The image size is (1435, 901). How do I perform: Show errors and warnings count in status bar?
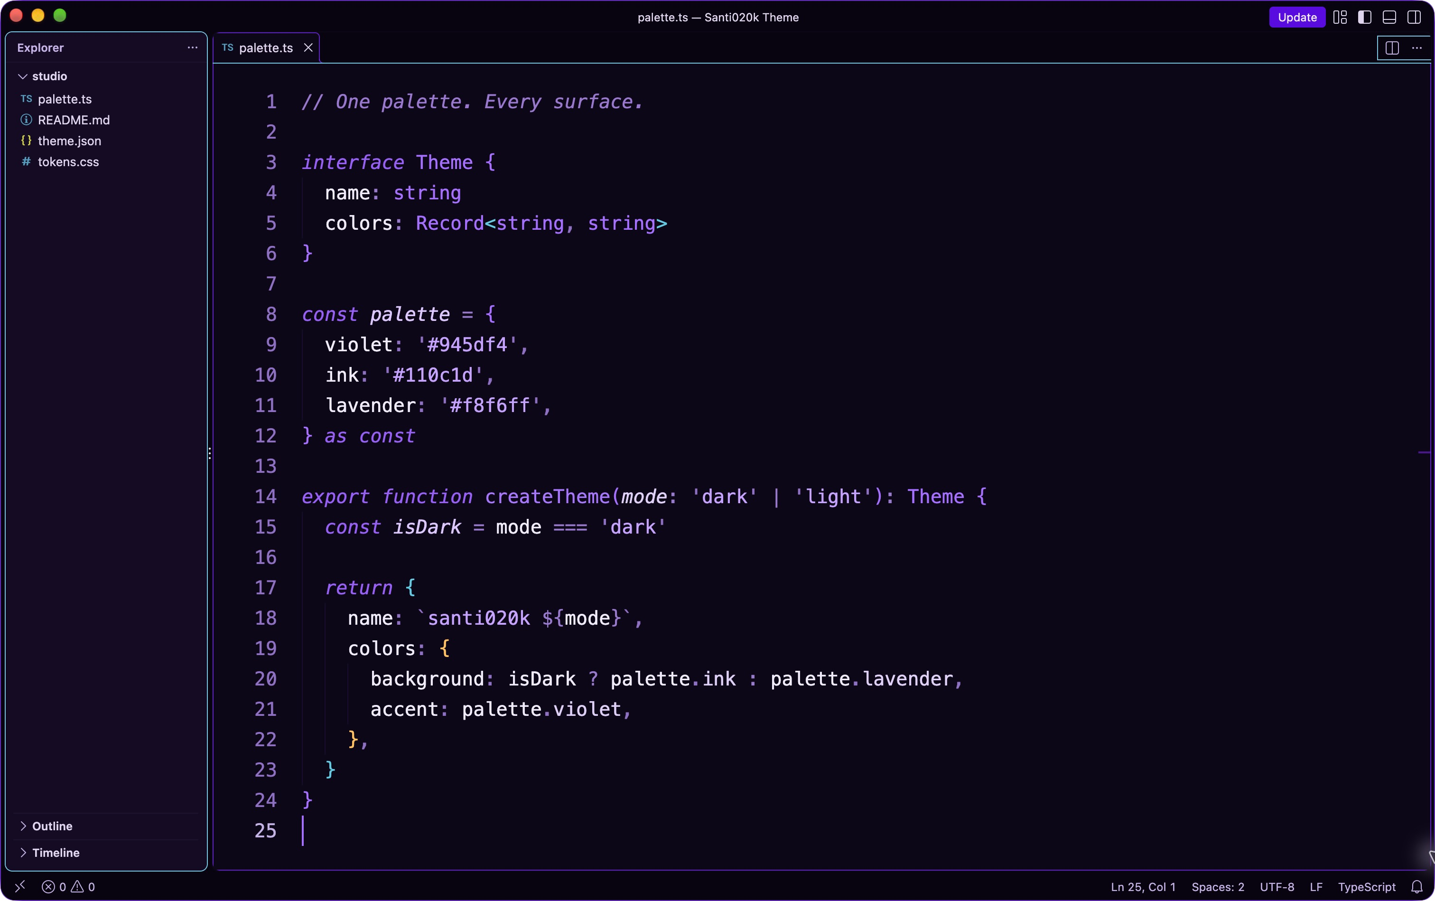pyautogui.click(x=68, y=887)
